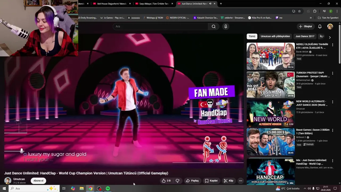Open Chrome three-dot menu
The height and width of the screenshot is (192, 341).
tap(337, 11)
